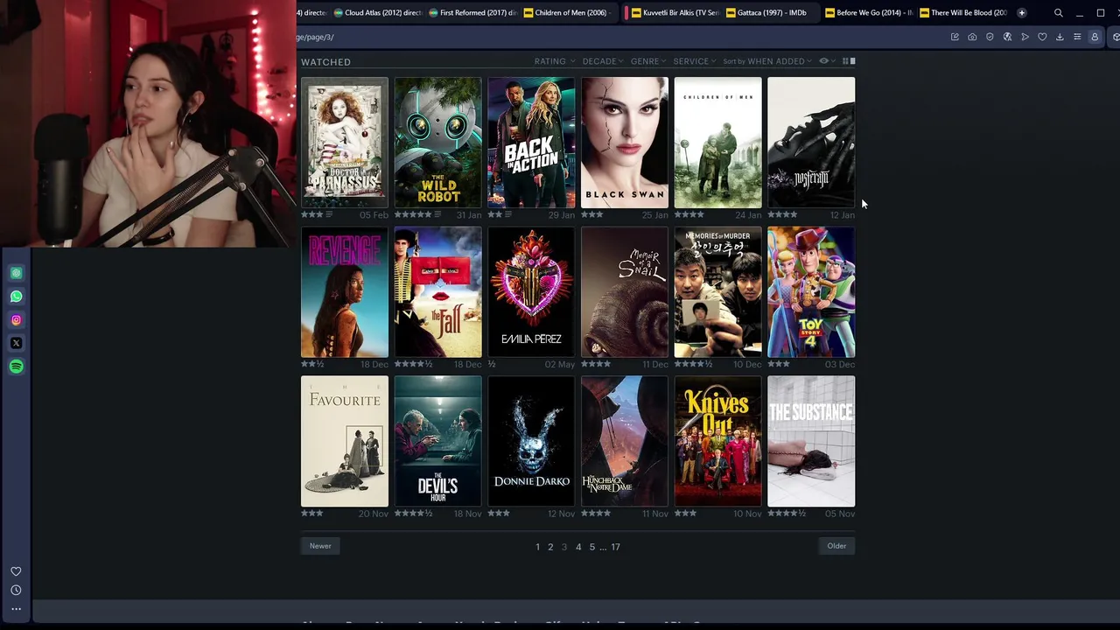Open X (Twitter) in the sidebar

(x=16, y=343)
